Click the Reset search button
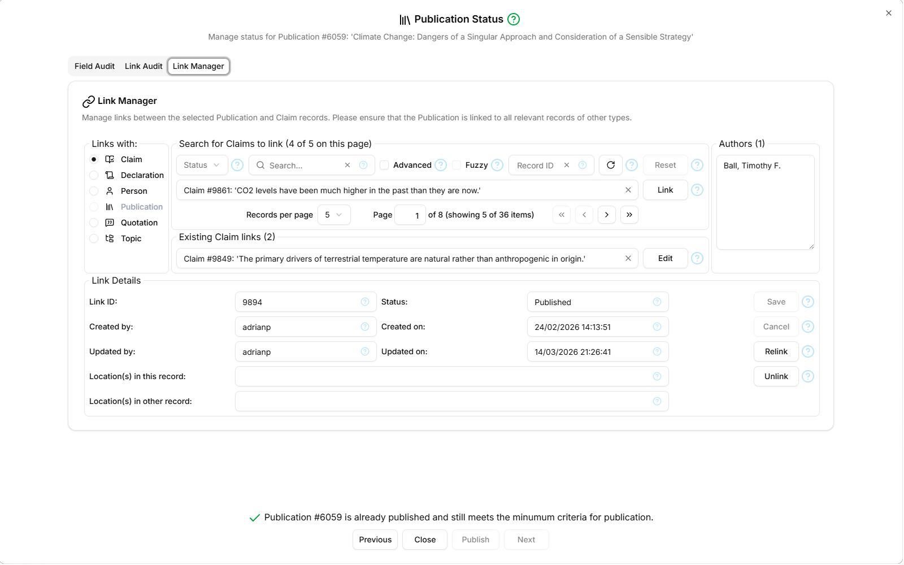Viewport: 904px width, 565px height. click(665, 165)
